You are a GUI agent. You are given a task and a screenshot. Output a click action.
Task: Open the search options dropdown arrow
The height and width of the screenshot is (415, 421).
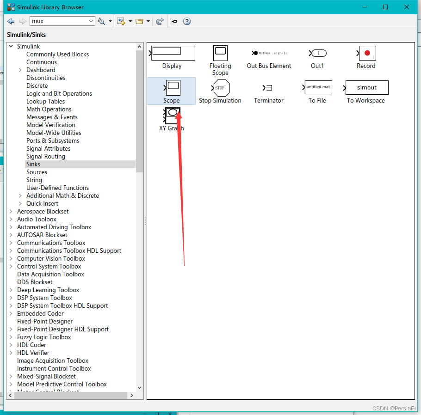[x=110, y=21]
